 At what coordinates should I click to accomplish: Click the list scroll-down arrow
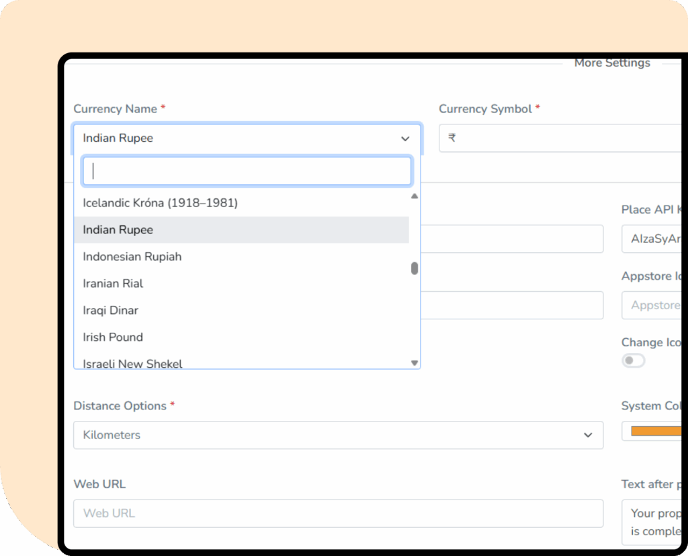coord(414,363)
